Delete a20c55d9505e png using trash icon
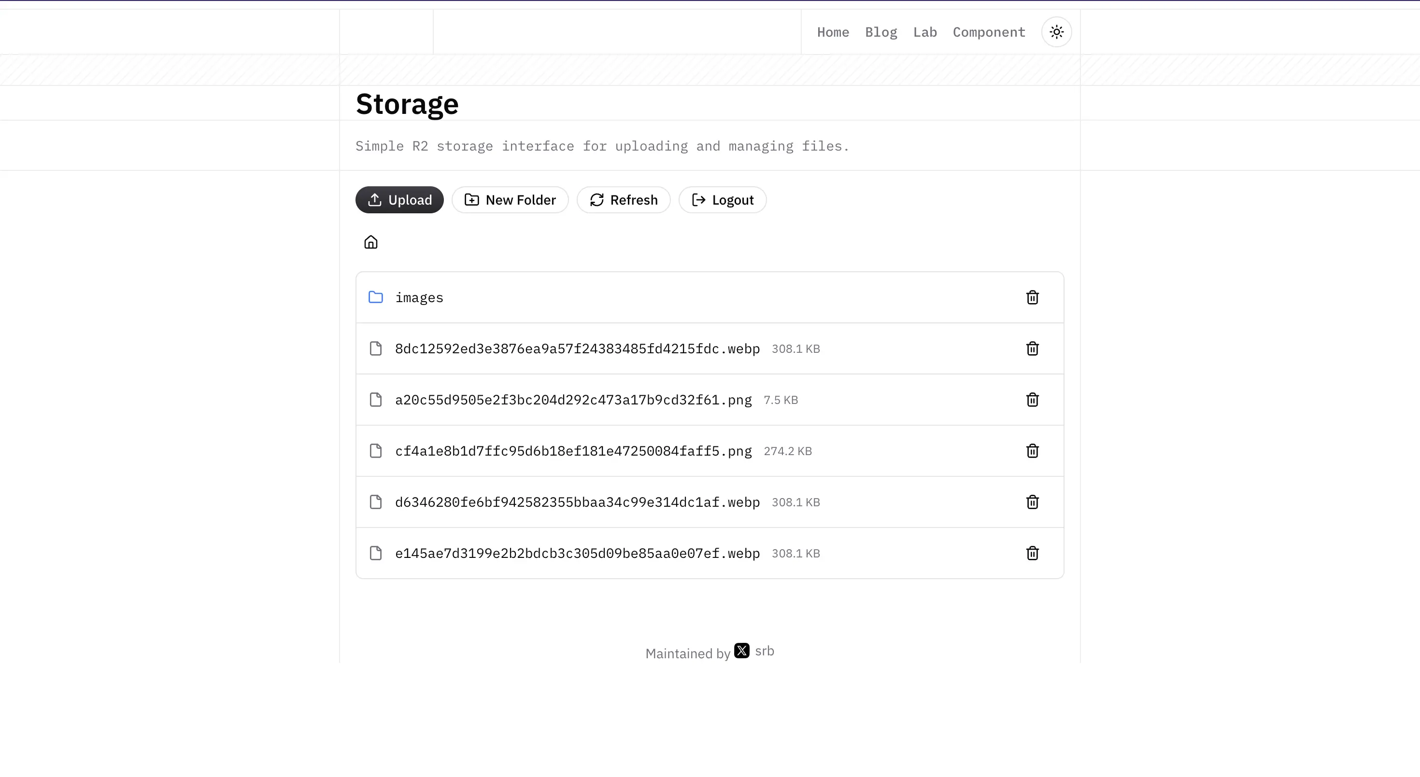This screenshot has height=777, width=1420. [x=1032, y=400]
